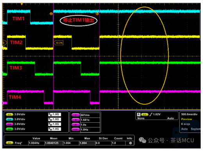Click trigger holdoff None label
This screenshot has height=152, width=203.
(141, 118)
